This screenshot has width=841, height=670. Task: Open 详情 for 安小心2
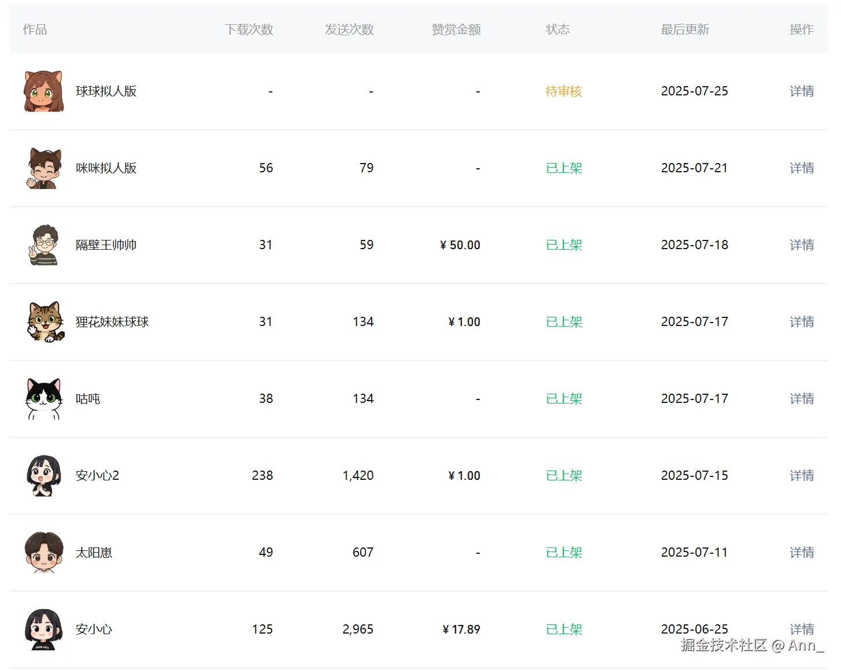click(801, 476)
